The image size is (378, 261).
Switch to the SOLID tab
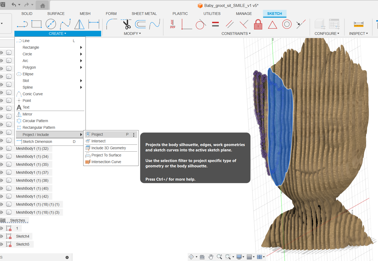(x=27, y=14)
